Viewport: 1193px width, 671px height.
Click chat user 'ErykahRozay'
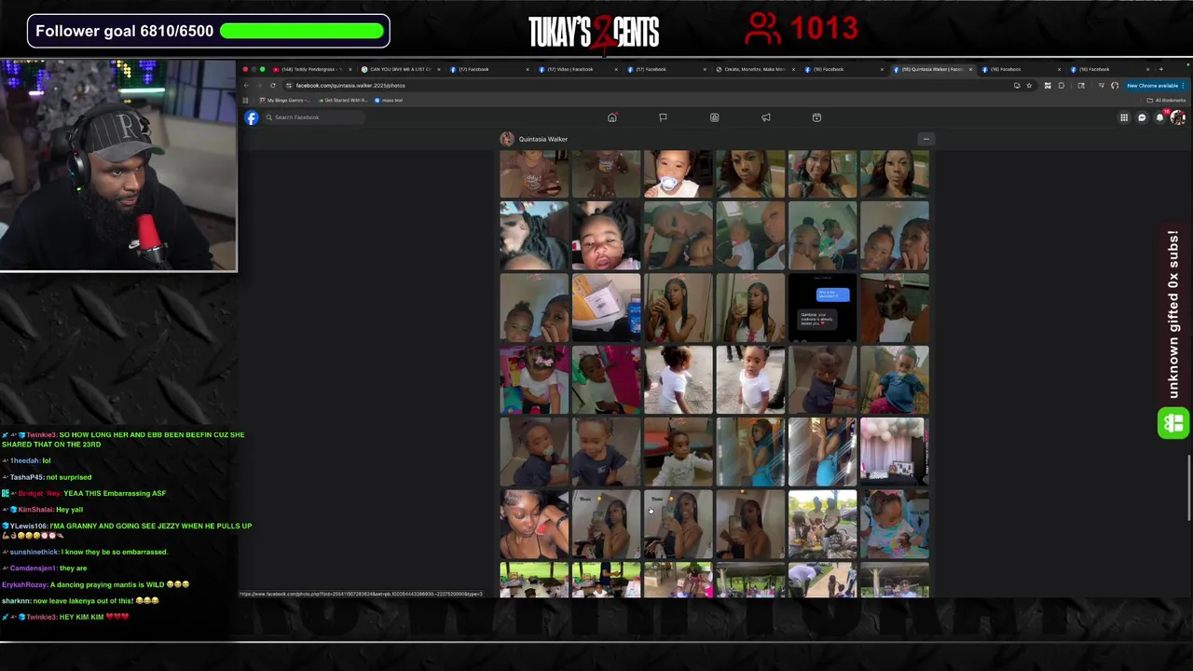pyautogui.click(x=24, y=584)
